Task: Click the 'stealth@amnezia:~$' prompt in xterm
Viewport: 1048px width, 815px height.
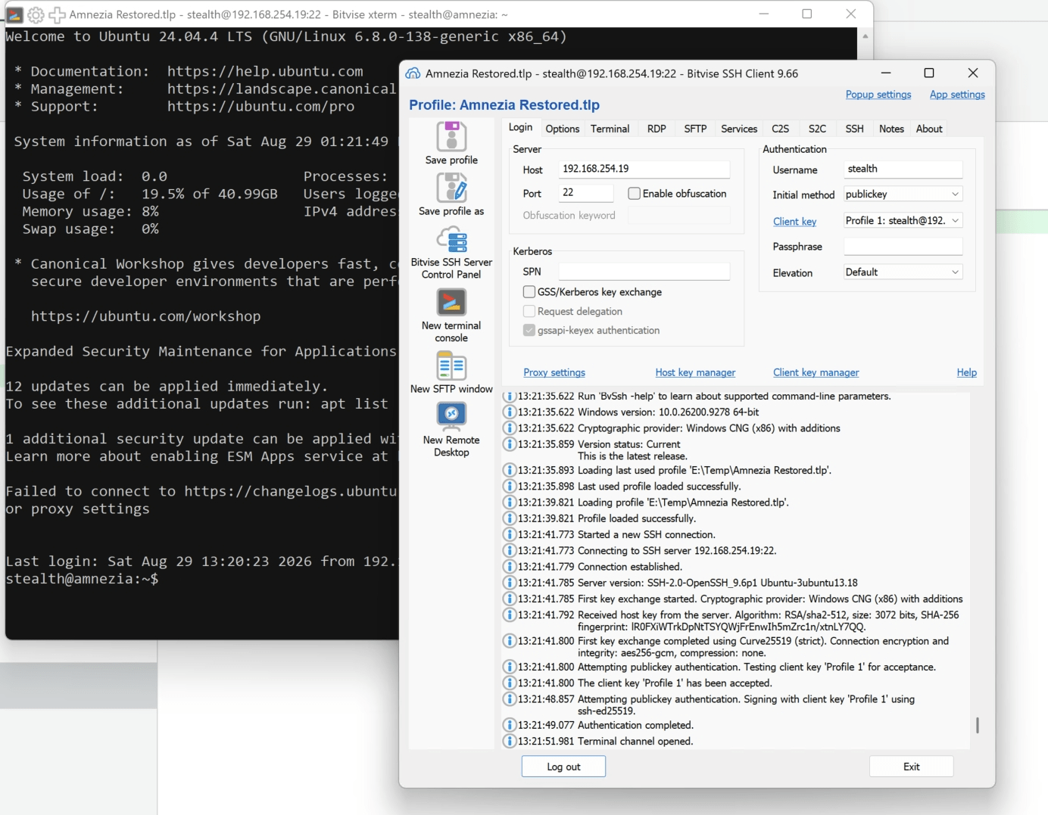Action: [x=82, y=579]
